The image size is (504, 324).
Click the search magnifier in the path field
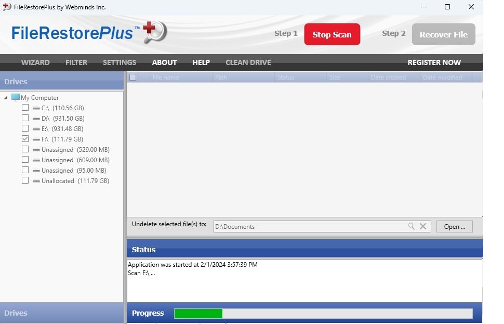click(x=412, y=226)
